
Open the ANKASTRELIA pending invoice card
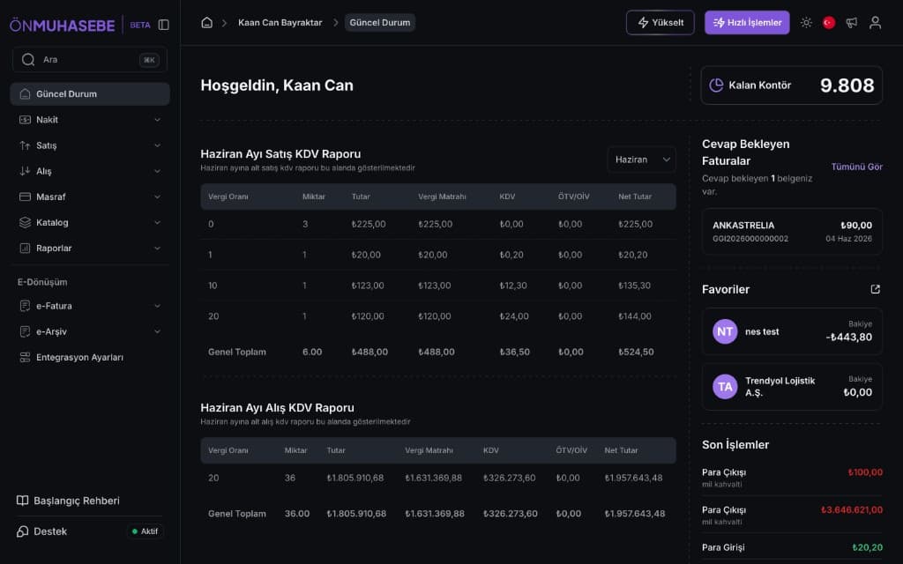[792, 232]
